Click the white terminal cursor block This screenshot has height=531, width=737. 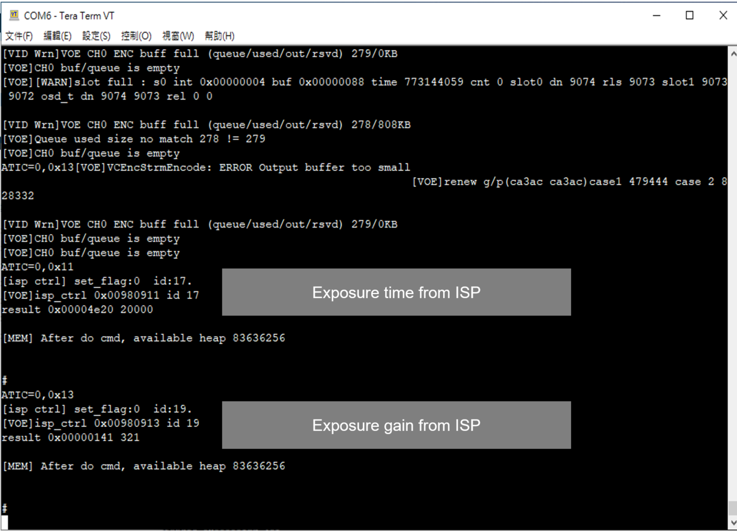4,522
